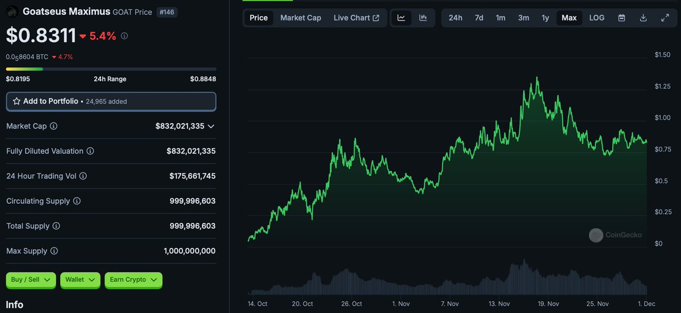Set chart range to 1y
681x313 pixels.
click(545, 18)
